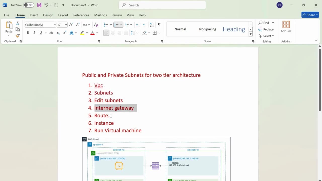Apply Strikethrough formatting

tap(51, 33)
